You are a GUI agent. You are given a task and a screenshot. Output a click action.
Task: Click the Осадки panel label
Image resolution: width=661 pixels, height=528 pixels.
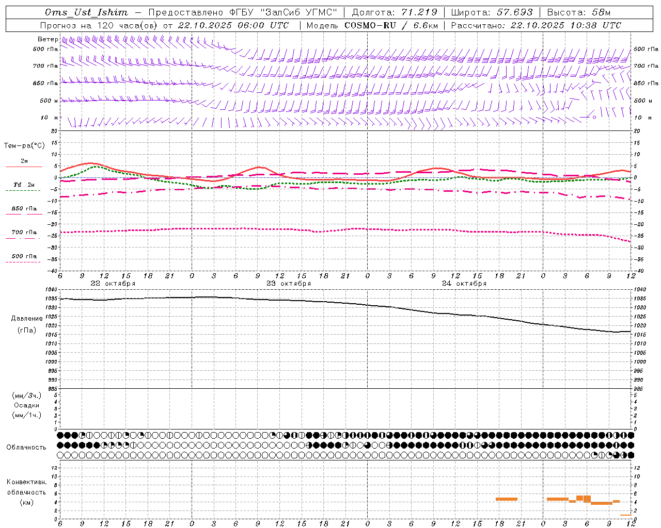click(x=27, y=405)
